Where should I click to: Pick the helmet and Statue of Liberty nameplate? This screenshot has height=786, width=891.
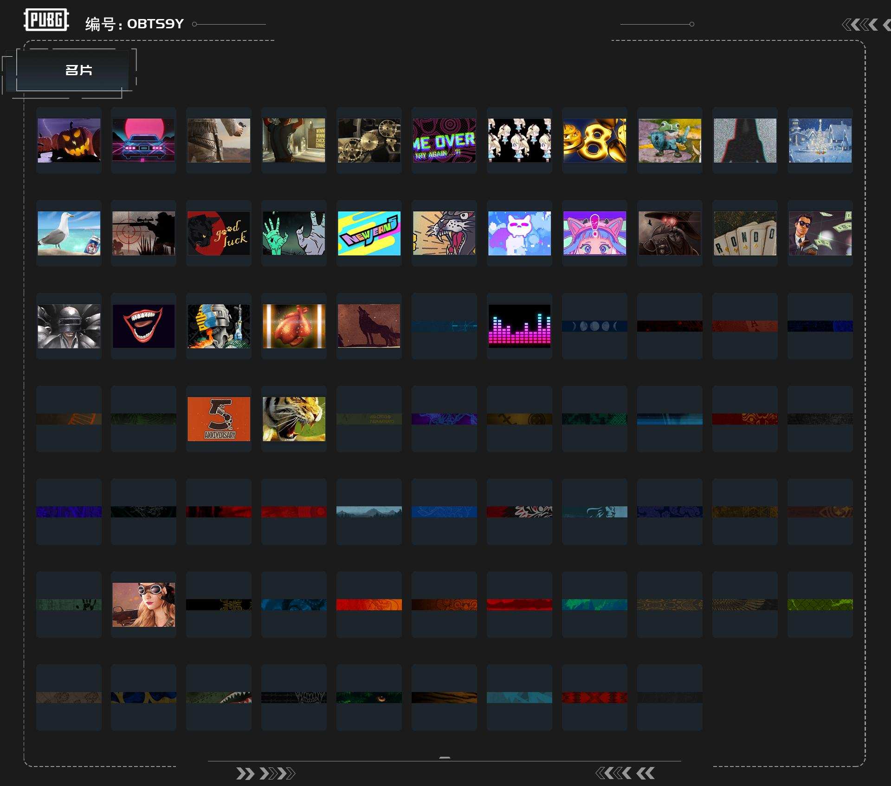point(219,326)
